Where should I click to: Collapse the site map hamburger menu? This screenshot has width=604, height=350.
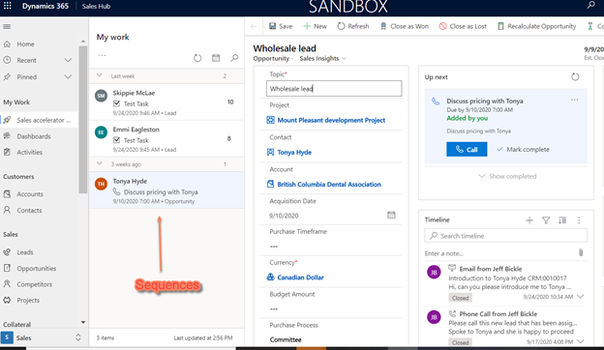(7, 26)
